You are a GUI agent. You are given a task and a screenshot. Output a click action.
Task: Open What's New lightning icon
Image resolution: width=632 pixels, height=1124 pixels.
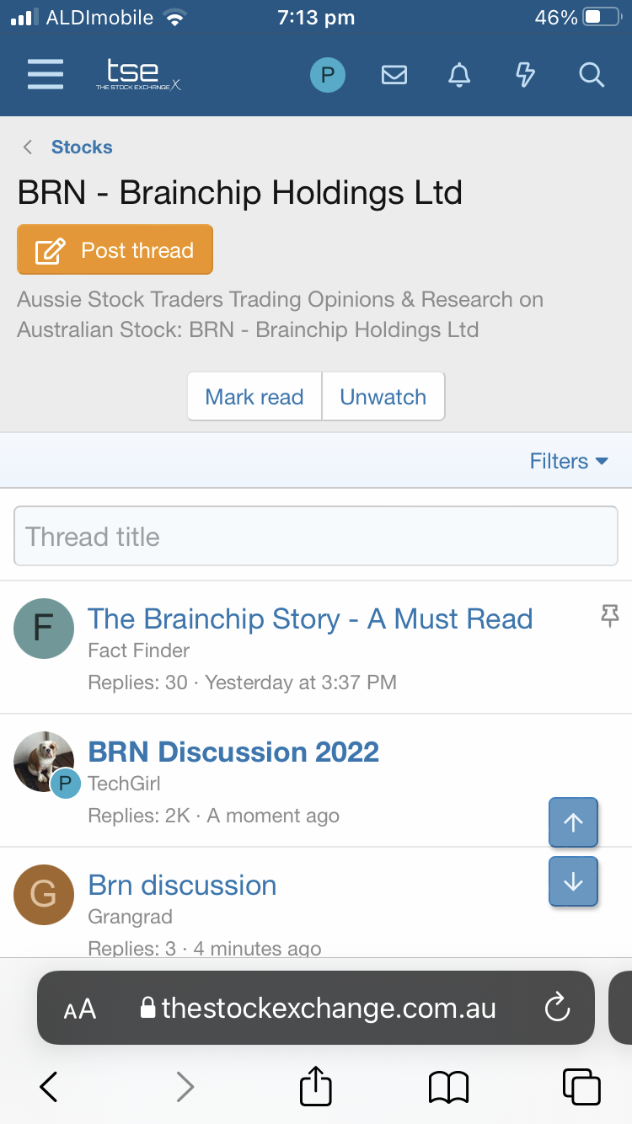point(525,76)
